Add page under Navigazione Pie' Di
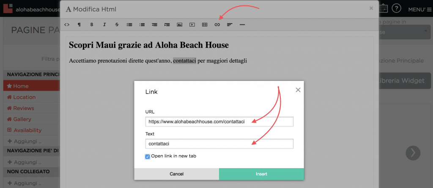Image resolution: width=433 pixels, height=188 pixels. pos(24,162)
